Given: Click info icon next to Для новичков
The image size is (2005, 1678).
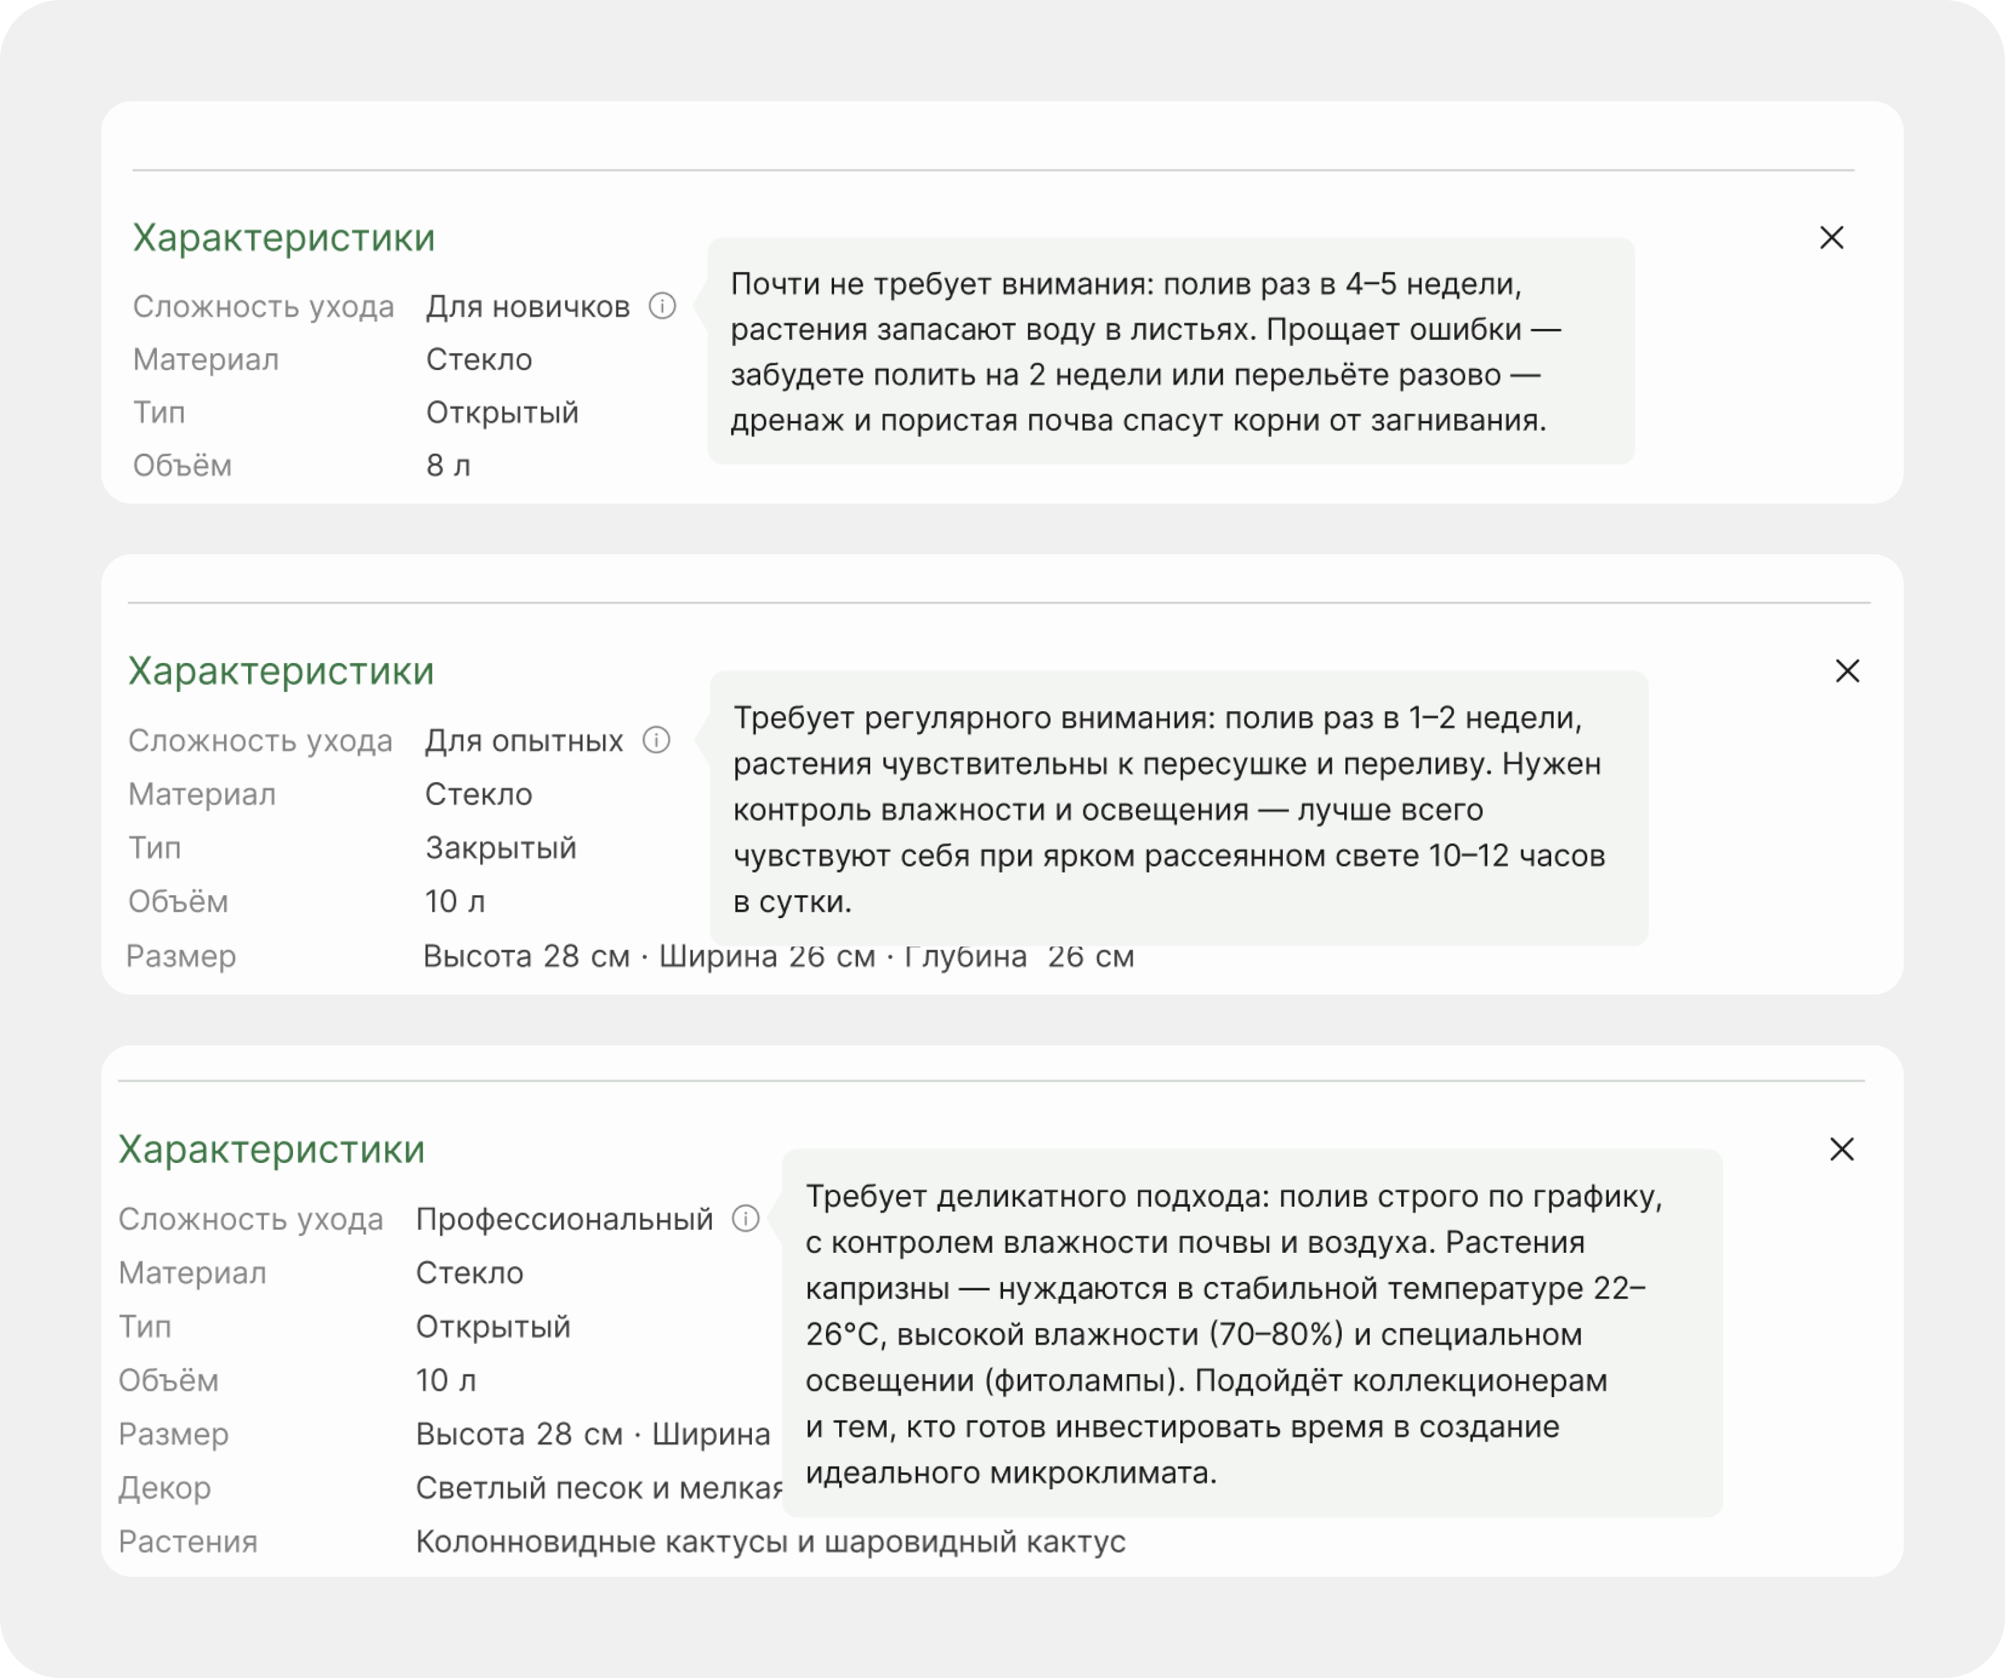Looking at the screenshot, I should click(x=663, y=306).
